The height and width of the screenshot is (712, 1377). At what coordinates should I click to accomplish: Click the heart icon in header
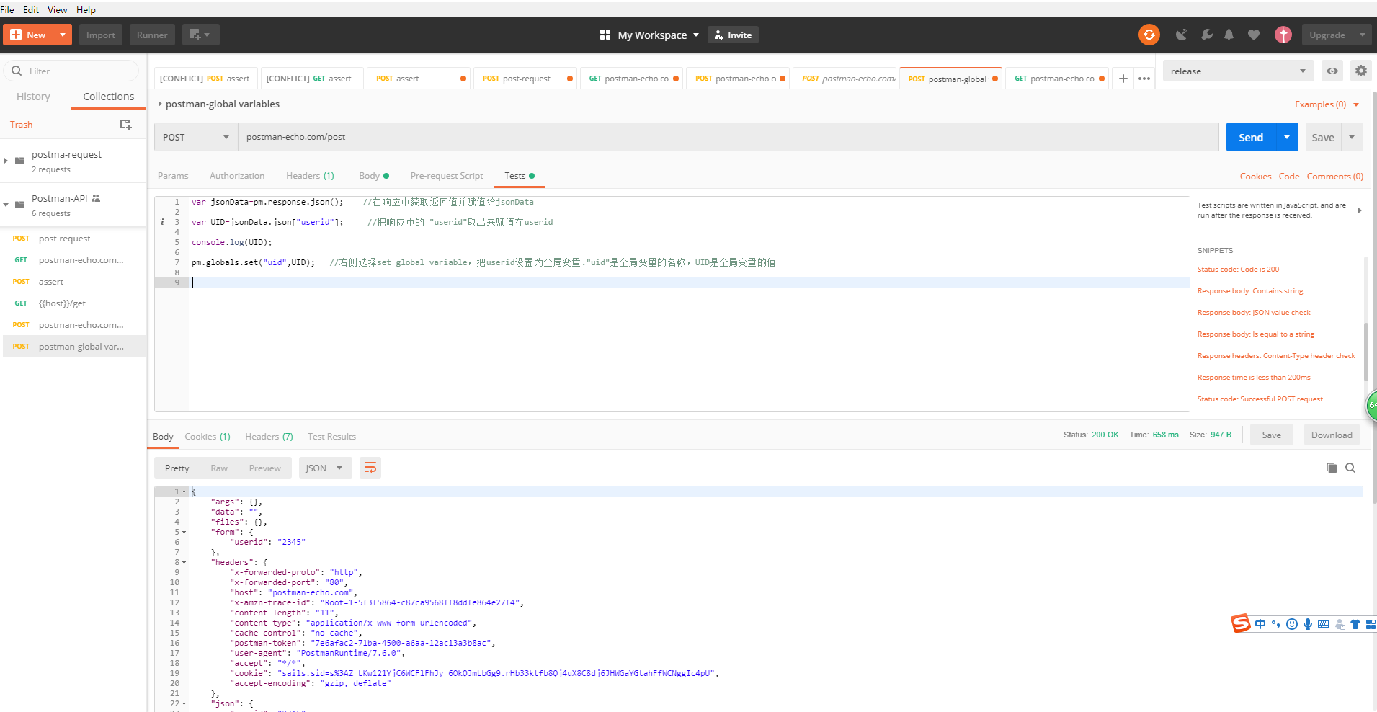pyautogui.click(x=1254, y=35)
